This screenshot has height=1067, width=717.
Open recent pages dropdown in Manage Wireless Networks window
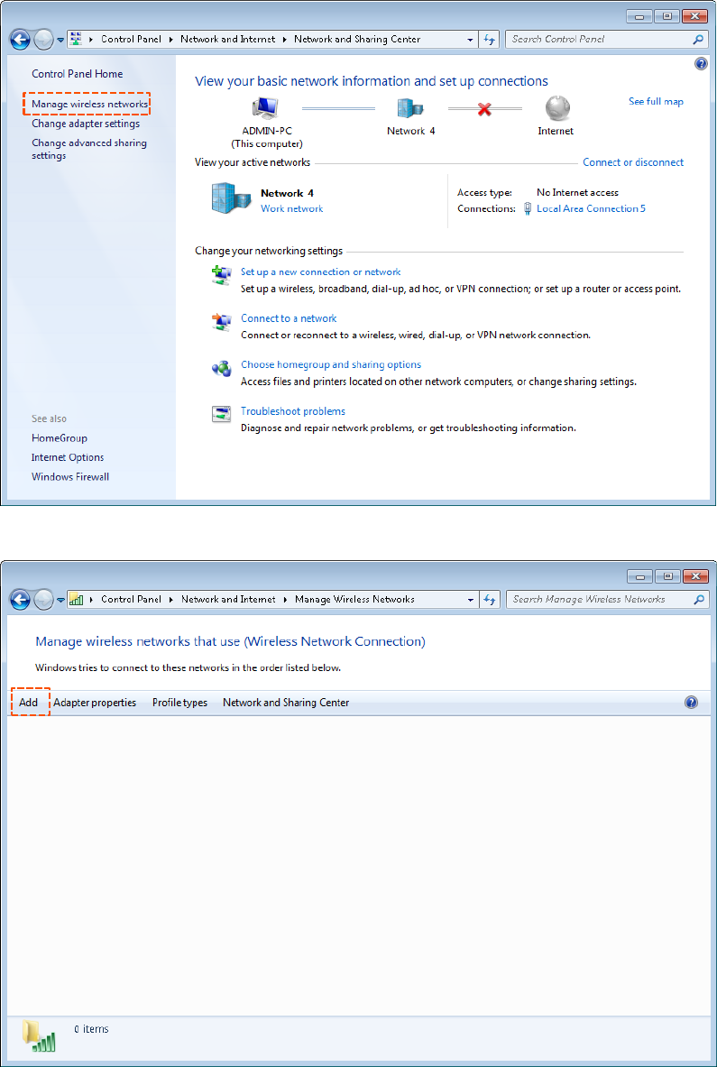[60, 600]
